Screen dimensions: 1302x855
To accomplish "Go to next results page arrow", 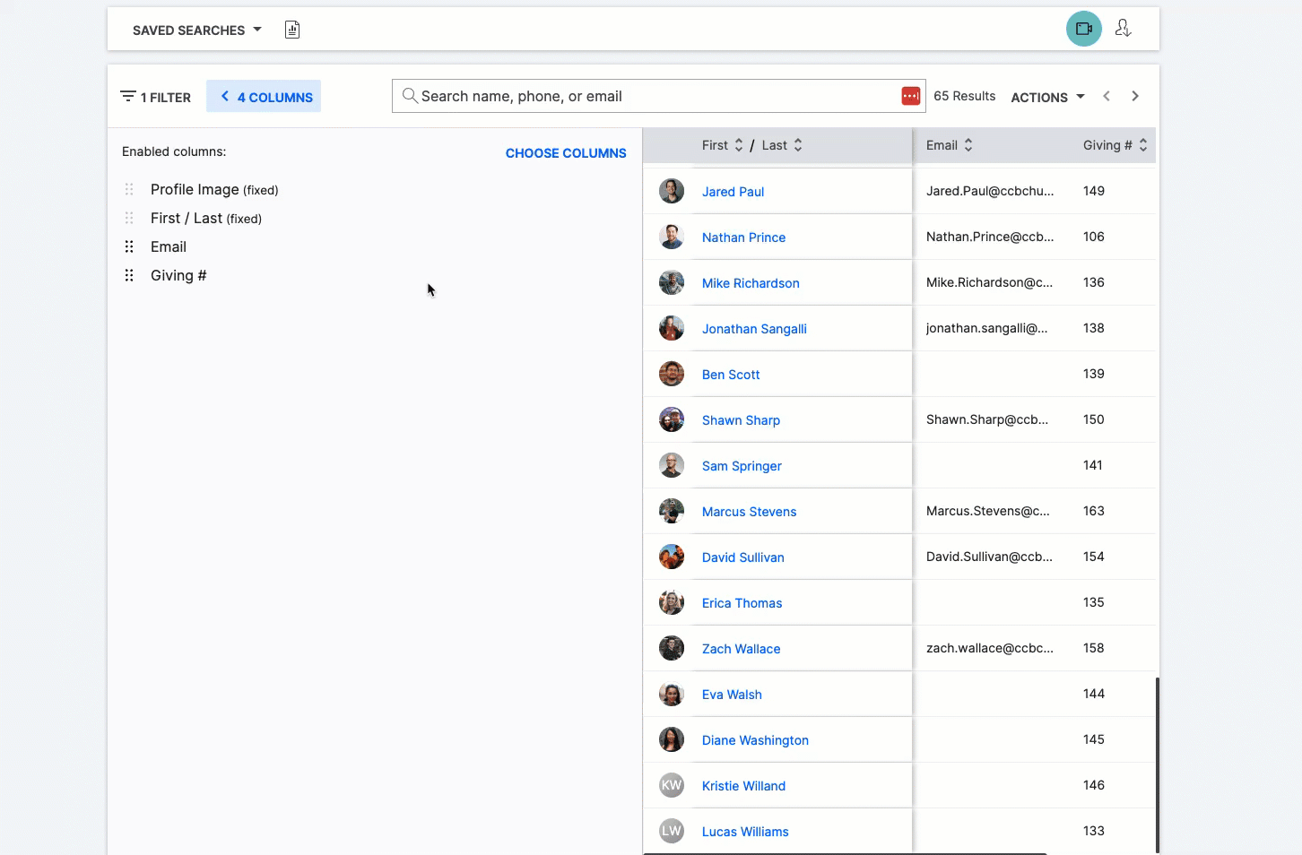I will 1135,96.
